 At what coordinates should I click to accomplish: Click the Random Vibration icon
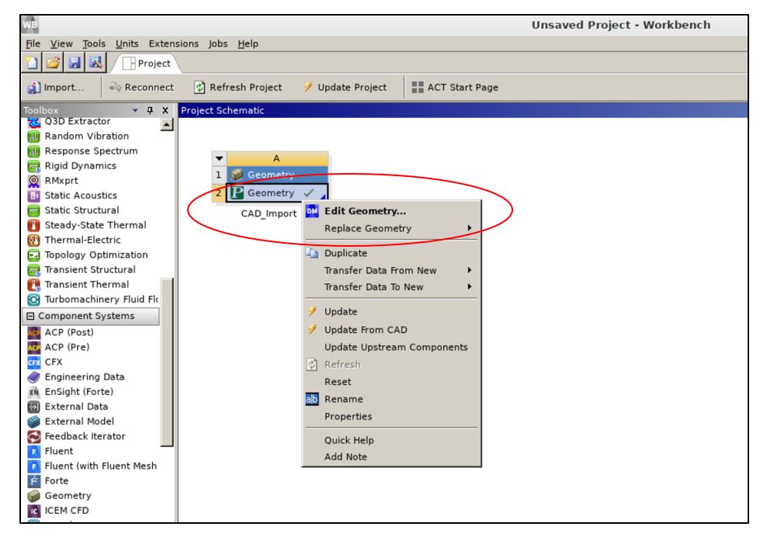click(33, 137)
